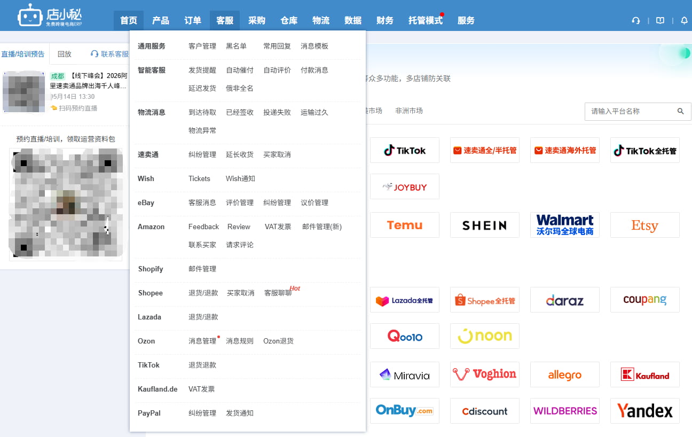Image resolution: width=692 pixels, height=437 pixels.
Task: Open the 托管模式 top navigation menu
Action: [426, 20]
